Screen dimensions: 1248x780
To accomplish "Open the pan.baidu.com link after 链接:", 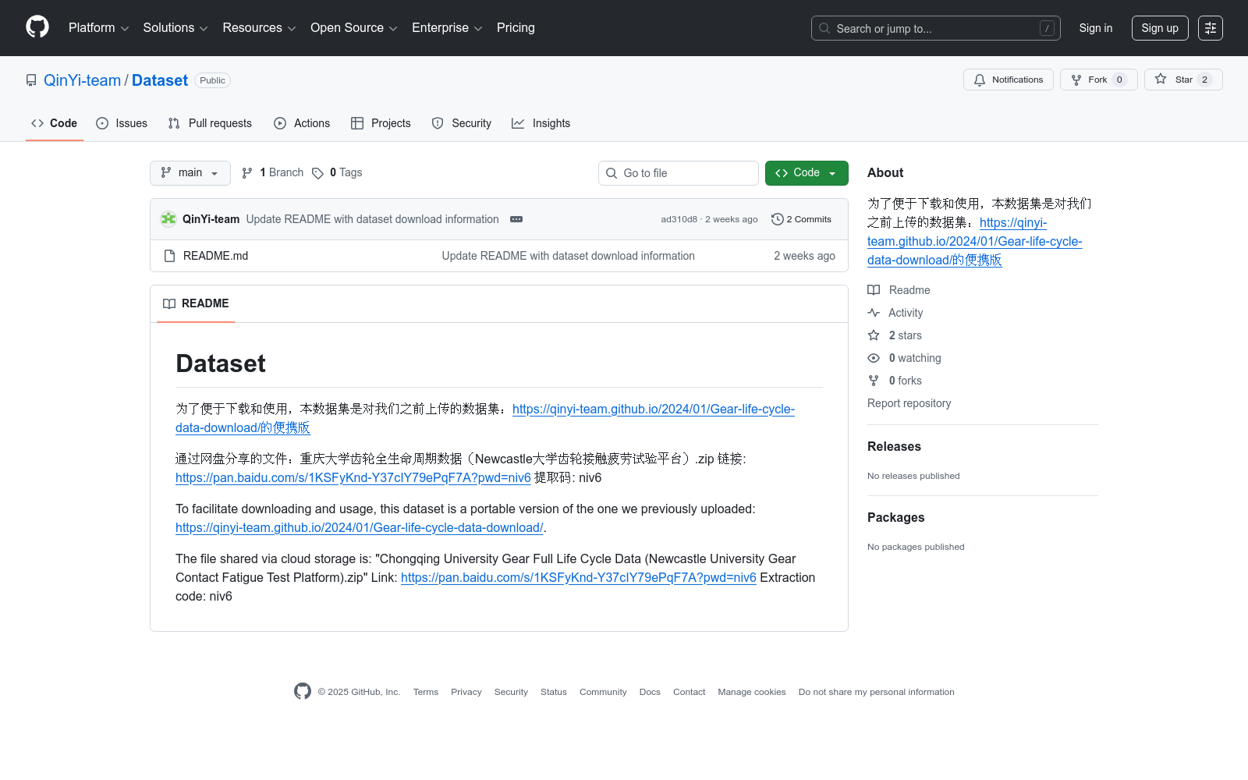I will [x=353, y=477].
